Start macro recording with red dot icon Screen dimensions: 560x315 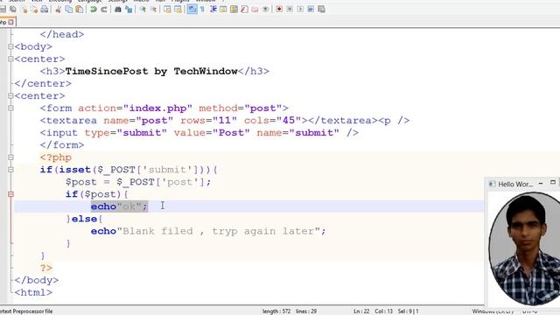click(279, 10)
